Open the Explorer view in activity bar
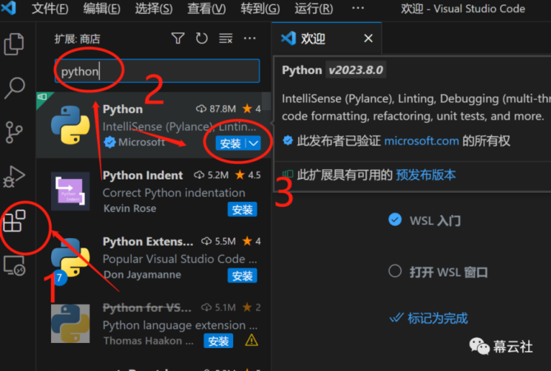 (x=15, y=44)
